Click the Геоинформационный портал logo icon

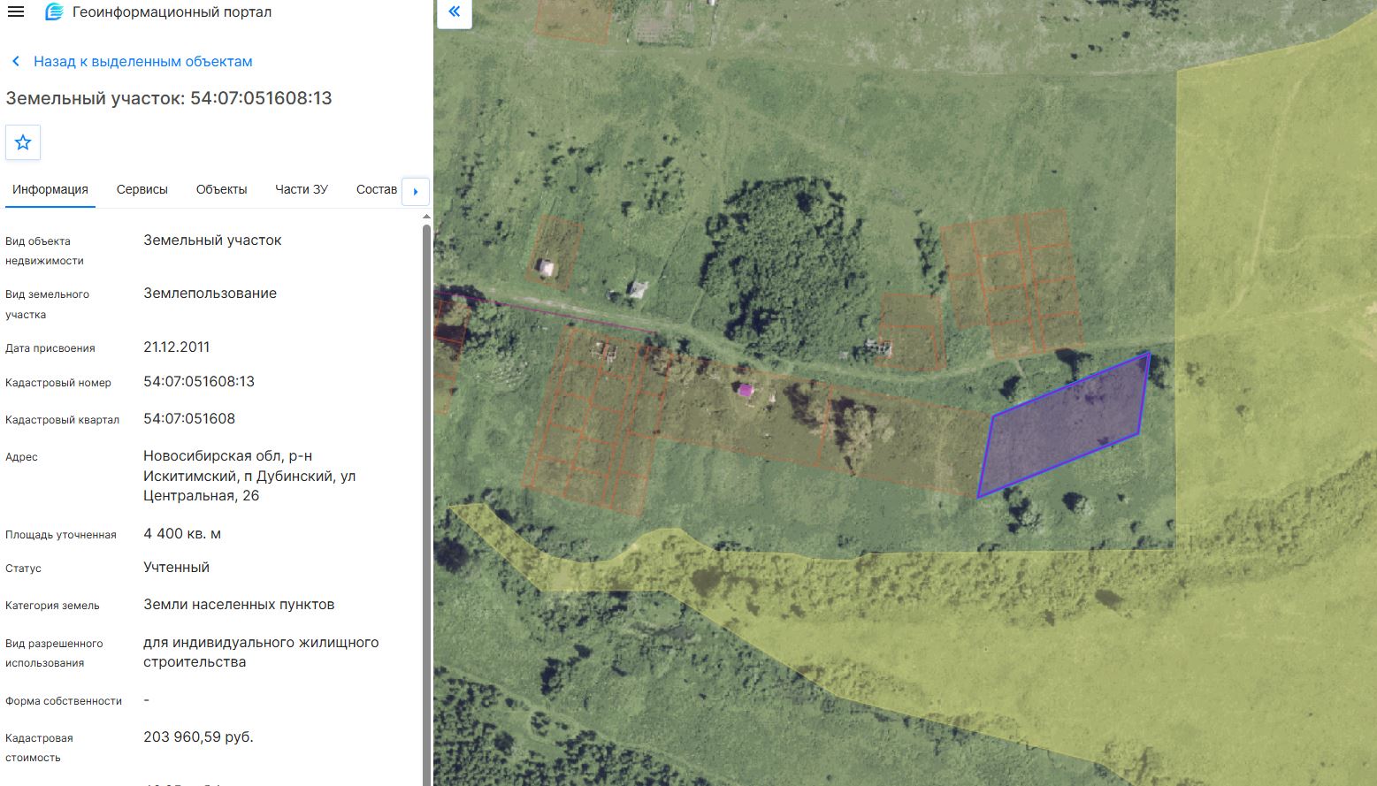click(54, 12)
